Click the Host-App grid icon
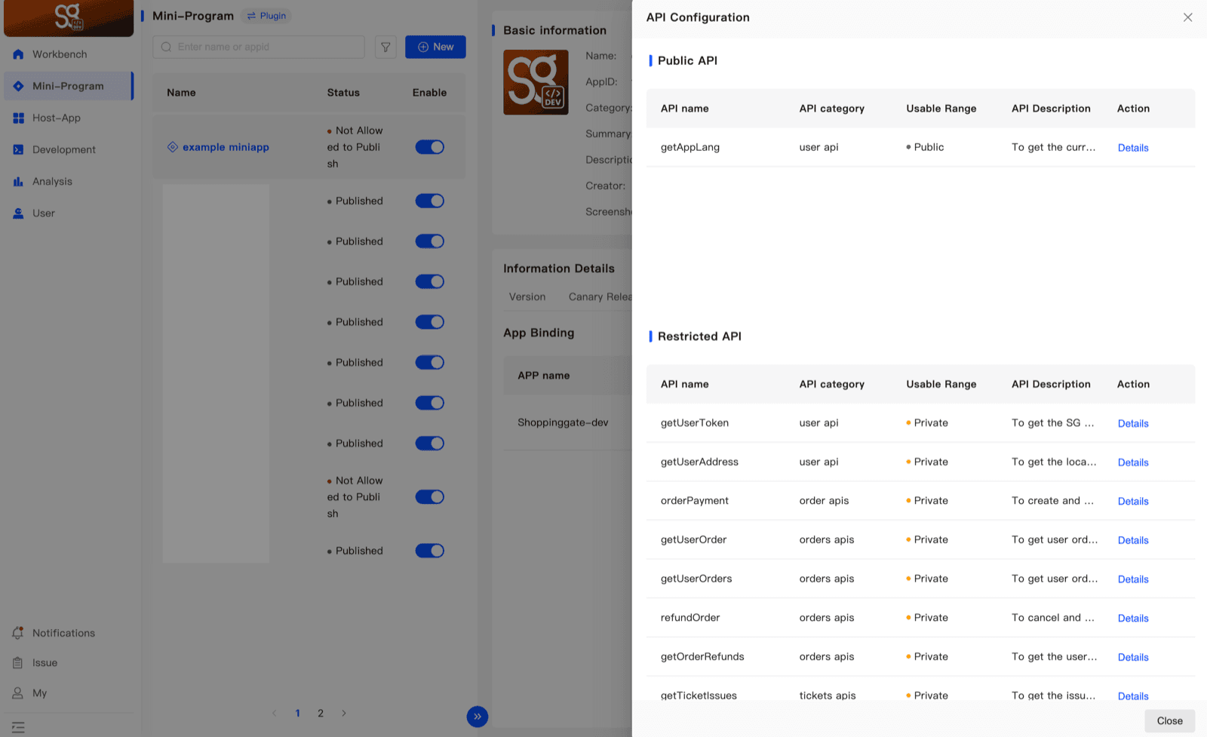 (18, 118)
